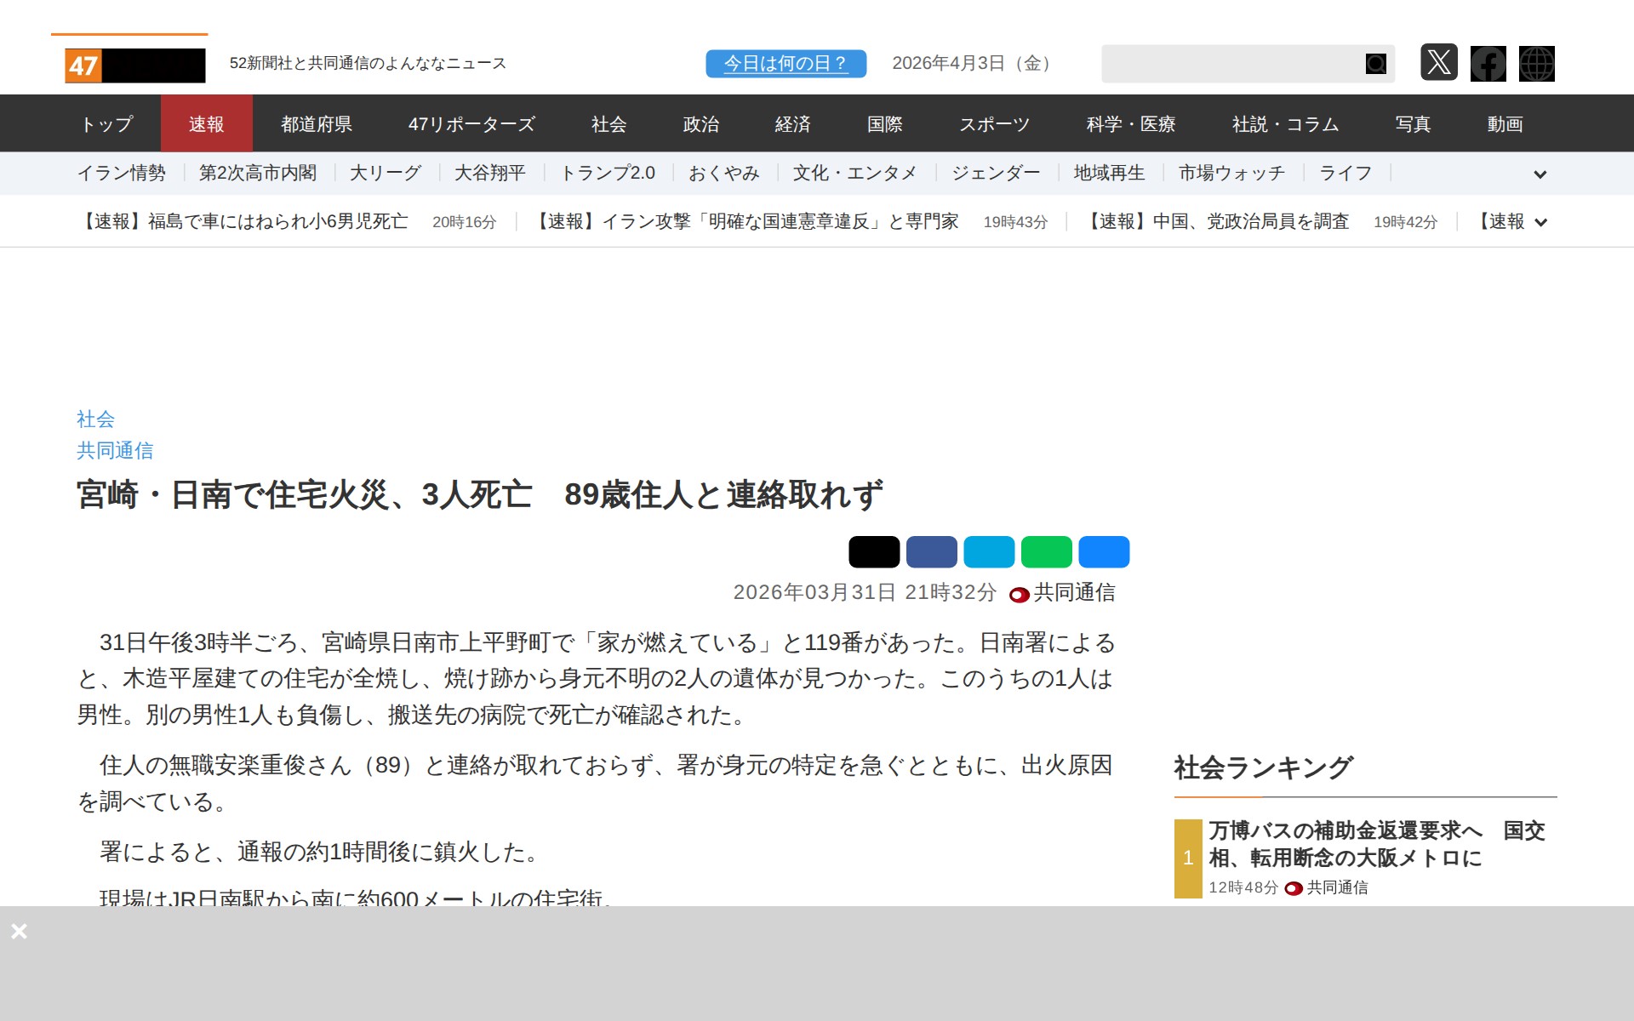Viewport: 1634px width, 1021px height.
Task: Click the 47NEWS site logo
Action: point(134,66)
